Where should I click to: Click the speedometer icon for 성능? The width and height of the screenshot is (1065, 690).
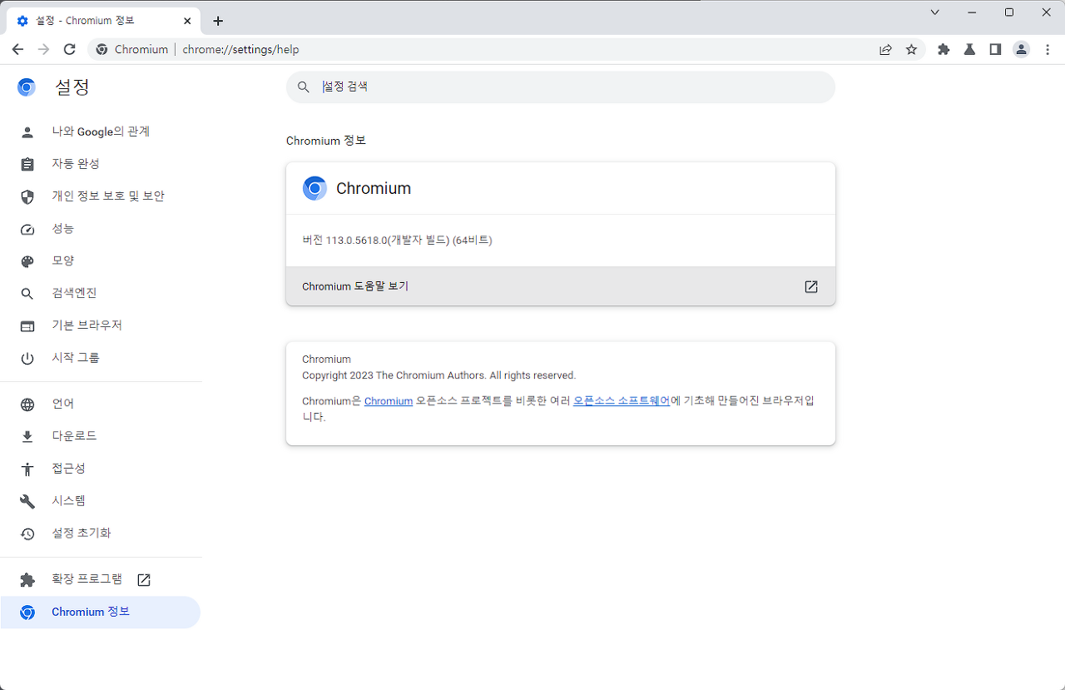pyautogui.click(x=27, y=229)
